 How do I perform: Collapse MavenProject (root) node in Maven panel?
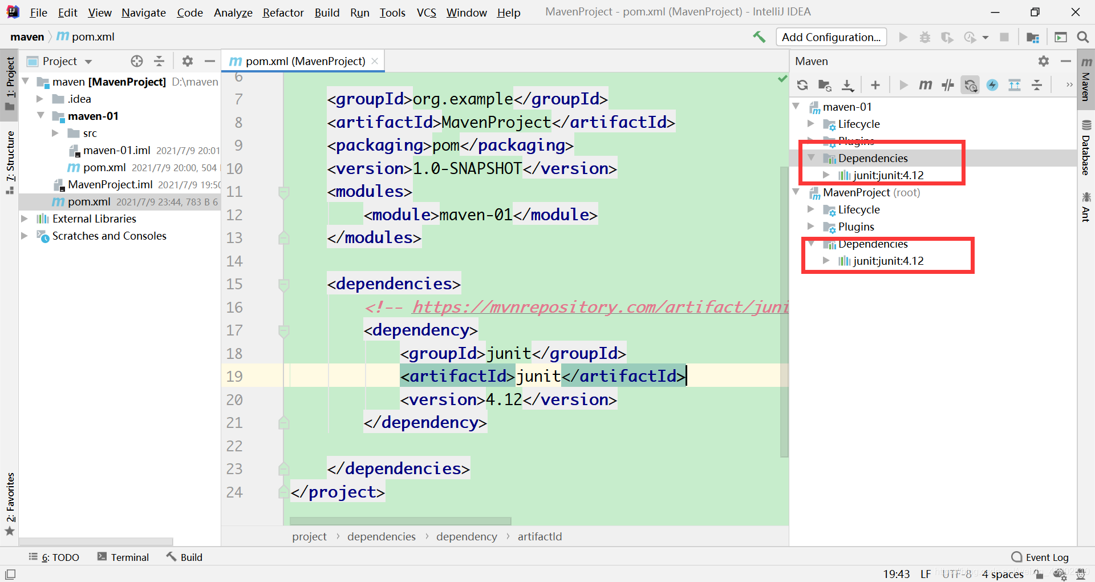coord(796,192)
